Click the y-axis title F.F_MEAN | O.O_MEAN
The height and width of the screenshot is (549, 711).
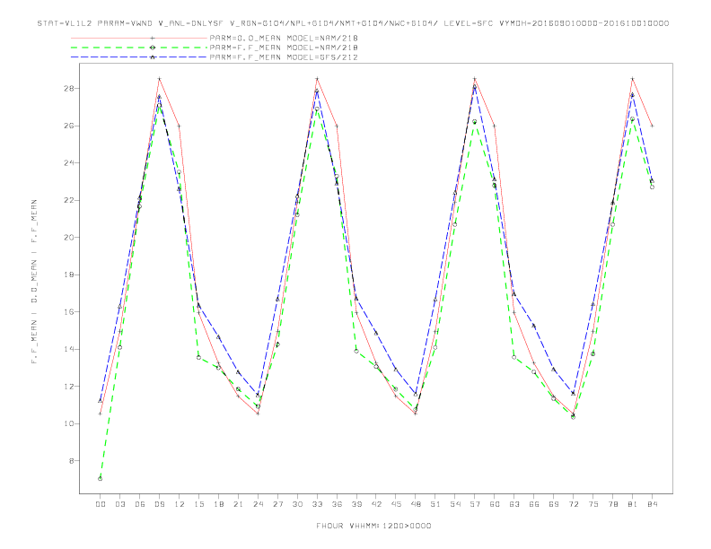34,282
